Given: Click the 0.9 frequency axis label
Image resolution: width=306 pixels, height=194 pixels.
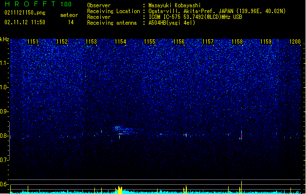Looking at the screenshot, I should [4, 112].
